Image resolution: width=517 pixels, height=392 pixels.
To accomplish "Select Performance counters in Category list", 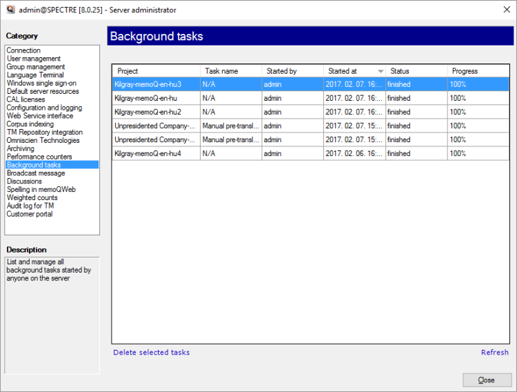I will [x=39, y=157].
